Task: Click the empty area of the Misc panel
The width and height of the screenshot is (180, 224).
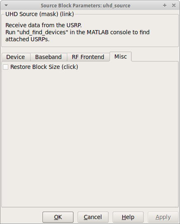Action: 90,137
